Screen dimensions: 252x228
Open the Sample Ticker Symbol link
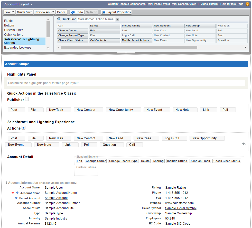tap(181, 208)
